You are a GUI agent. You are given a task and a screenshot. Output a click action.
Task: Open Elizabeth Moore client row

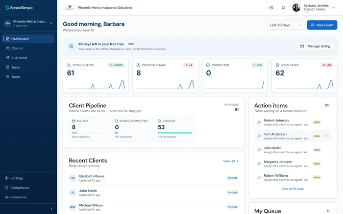[x=153, y=178]
